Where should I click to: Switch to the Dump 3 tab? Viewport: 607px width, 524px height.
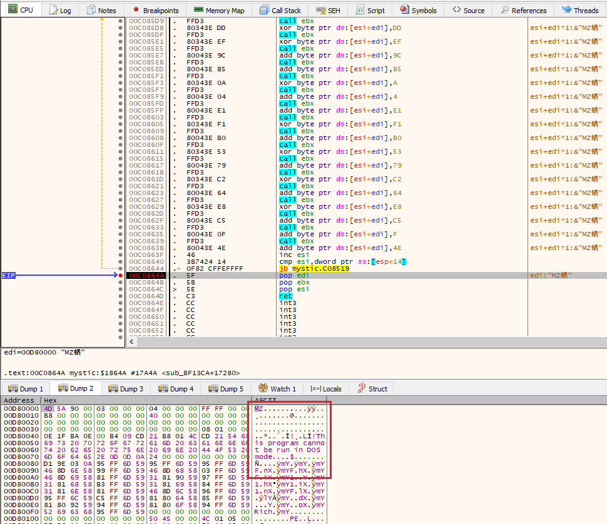click(126, 388)
